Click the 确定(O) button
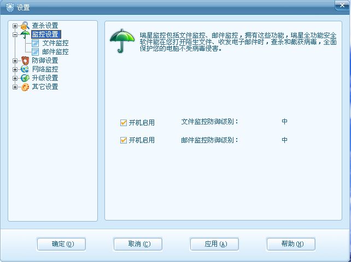 tap(61, 244)
